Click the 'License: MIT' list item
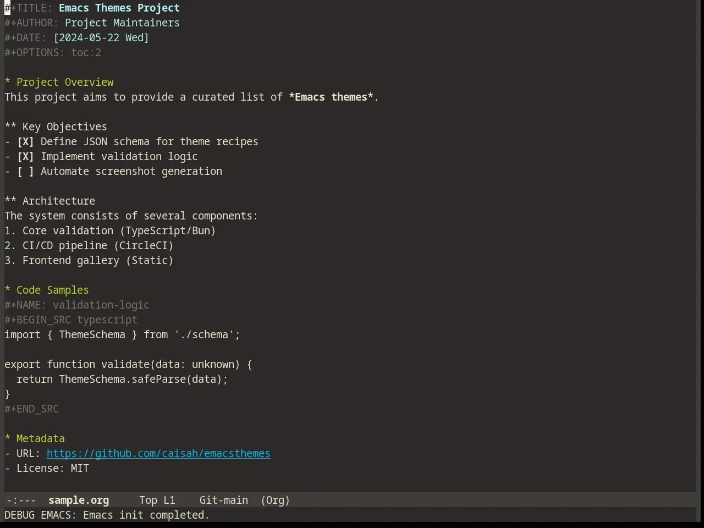This screenshot has width=704, height=528. pyautogui.click(x=47, y=468)
